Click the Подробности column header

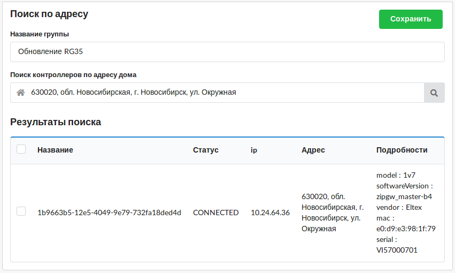click(x=402, y=150)
